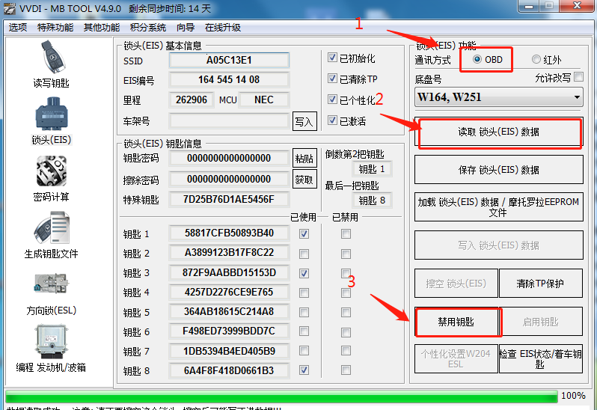The height and width of the screenshot is (410, 597).
Task: Open the 读写钥匙 key icon
Action: point(52,58)
